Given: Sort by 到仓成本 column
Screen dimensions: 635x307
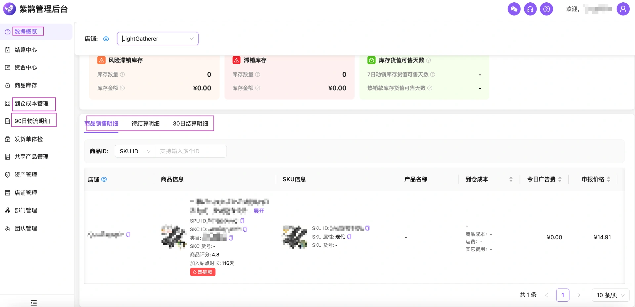Looking at the screenshot, I should pyautogui.click(x=511, y=179).
